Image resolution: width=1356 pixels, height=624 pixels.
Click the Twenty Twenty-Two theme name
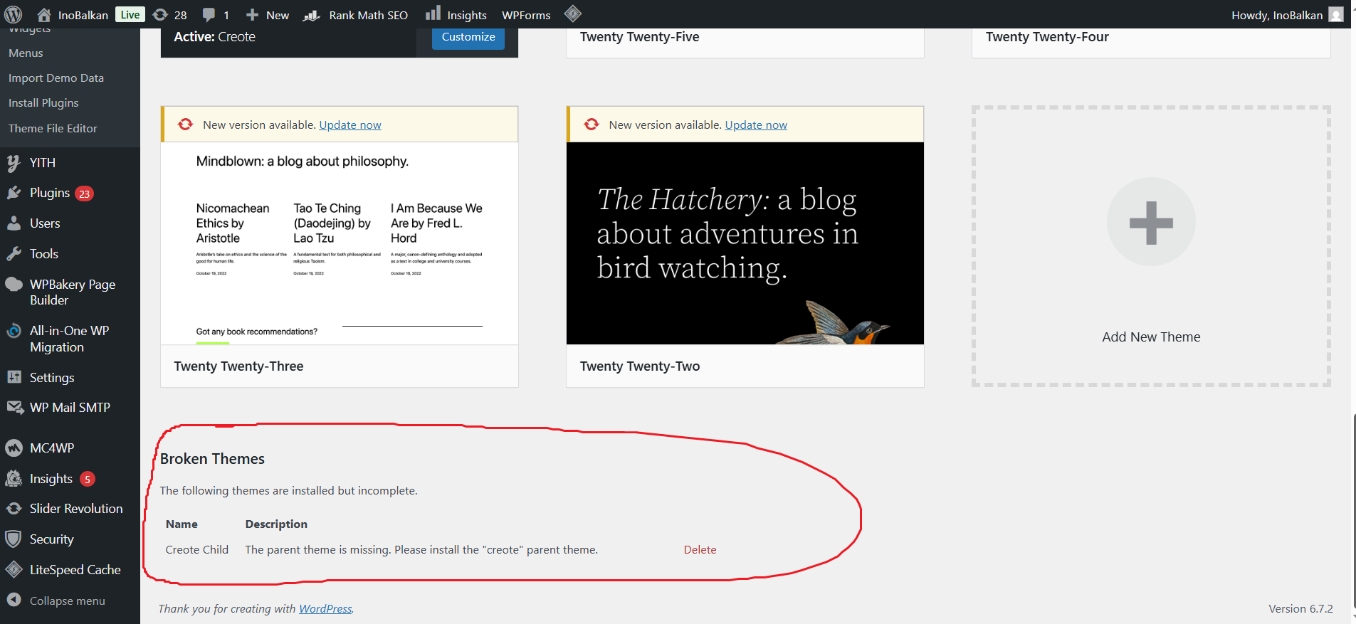(640, 366)
